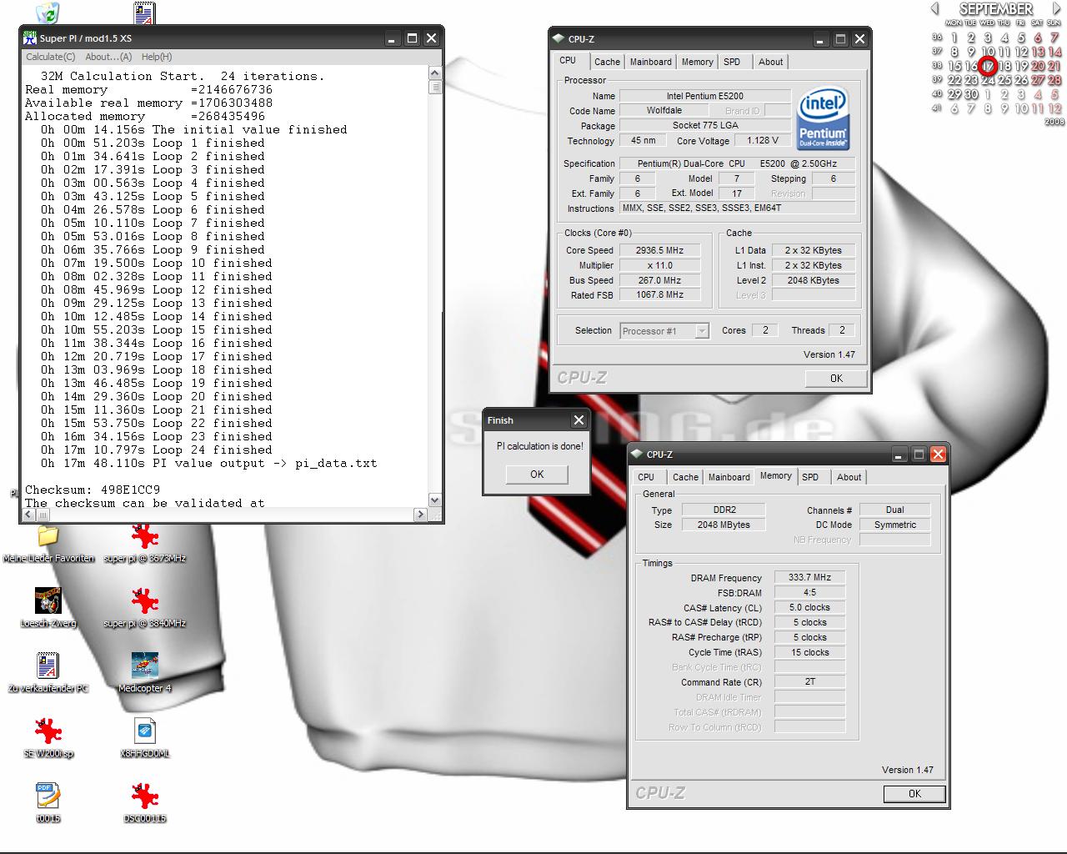Click the Rated FSB value 1067.8 MHz
1067x854 pixels.
click(x=659, y=295)
